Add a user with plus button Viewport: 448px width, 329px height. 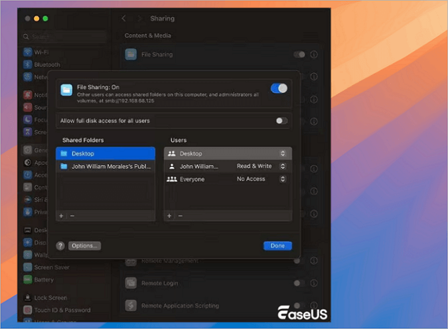tap(169, 216)
